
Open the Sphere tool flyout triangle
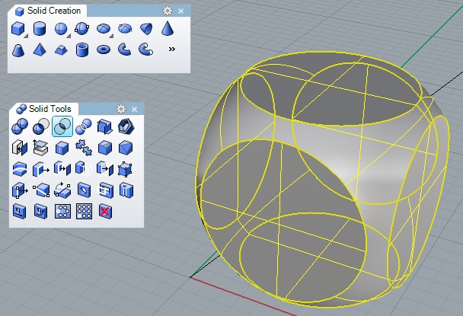(x=69, y=36)
